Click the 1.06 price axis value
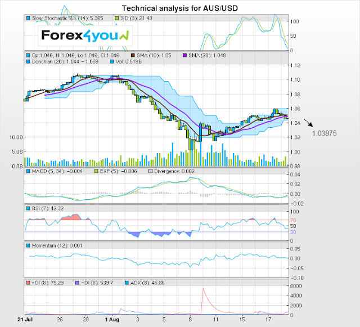This screenshot has height=327, width=360. 295,109
